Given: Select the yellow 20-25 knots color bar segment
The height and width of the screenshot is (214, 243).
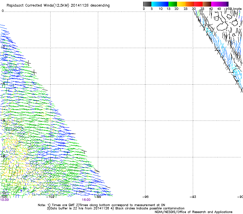Looking at the screenshot, I should coord(181,4).
